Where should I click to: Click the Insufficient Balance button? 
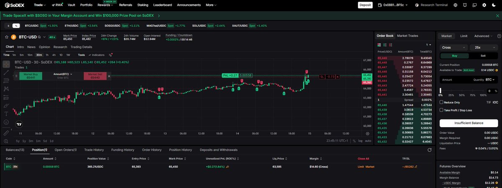[469, 123]
